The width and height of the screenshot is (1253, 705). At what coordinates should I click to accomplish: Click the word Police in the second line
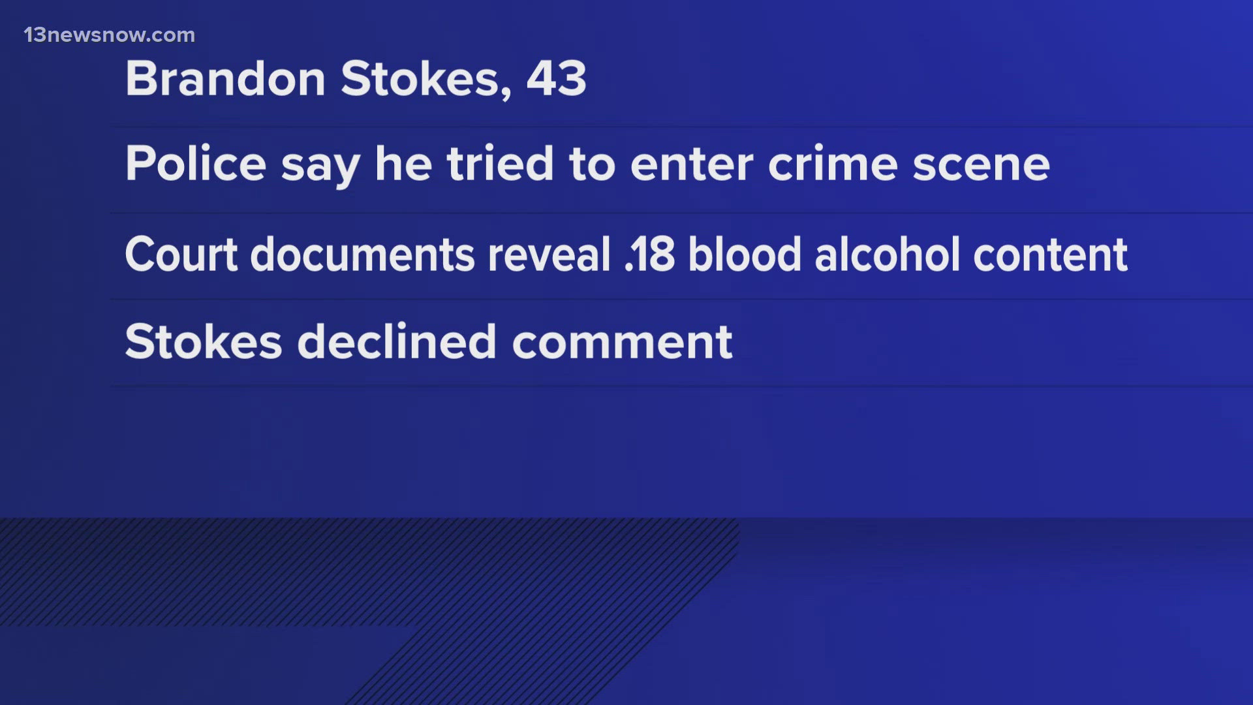[196, 163]
